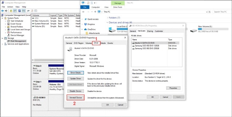Viewport: 232px width, 117px height.
Task: Click the rightmost view icon in Computer Management toolbar
Action: point(36,11)
